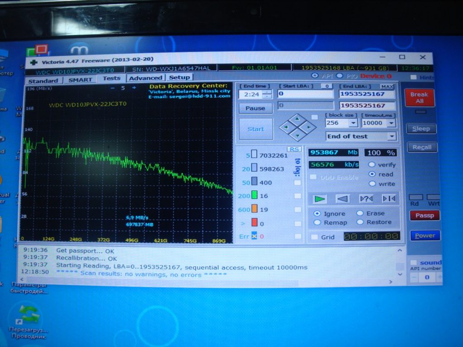Select the Ignore error action
Image resolution: width=463 pixels, height=347 pixels.
[317, 213]
